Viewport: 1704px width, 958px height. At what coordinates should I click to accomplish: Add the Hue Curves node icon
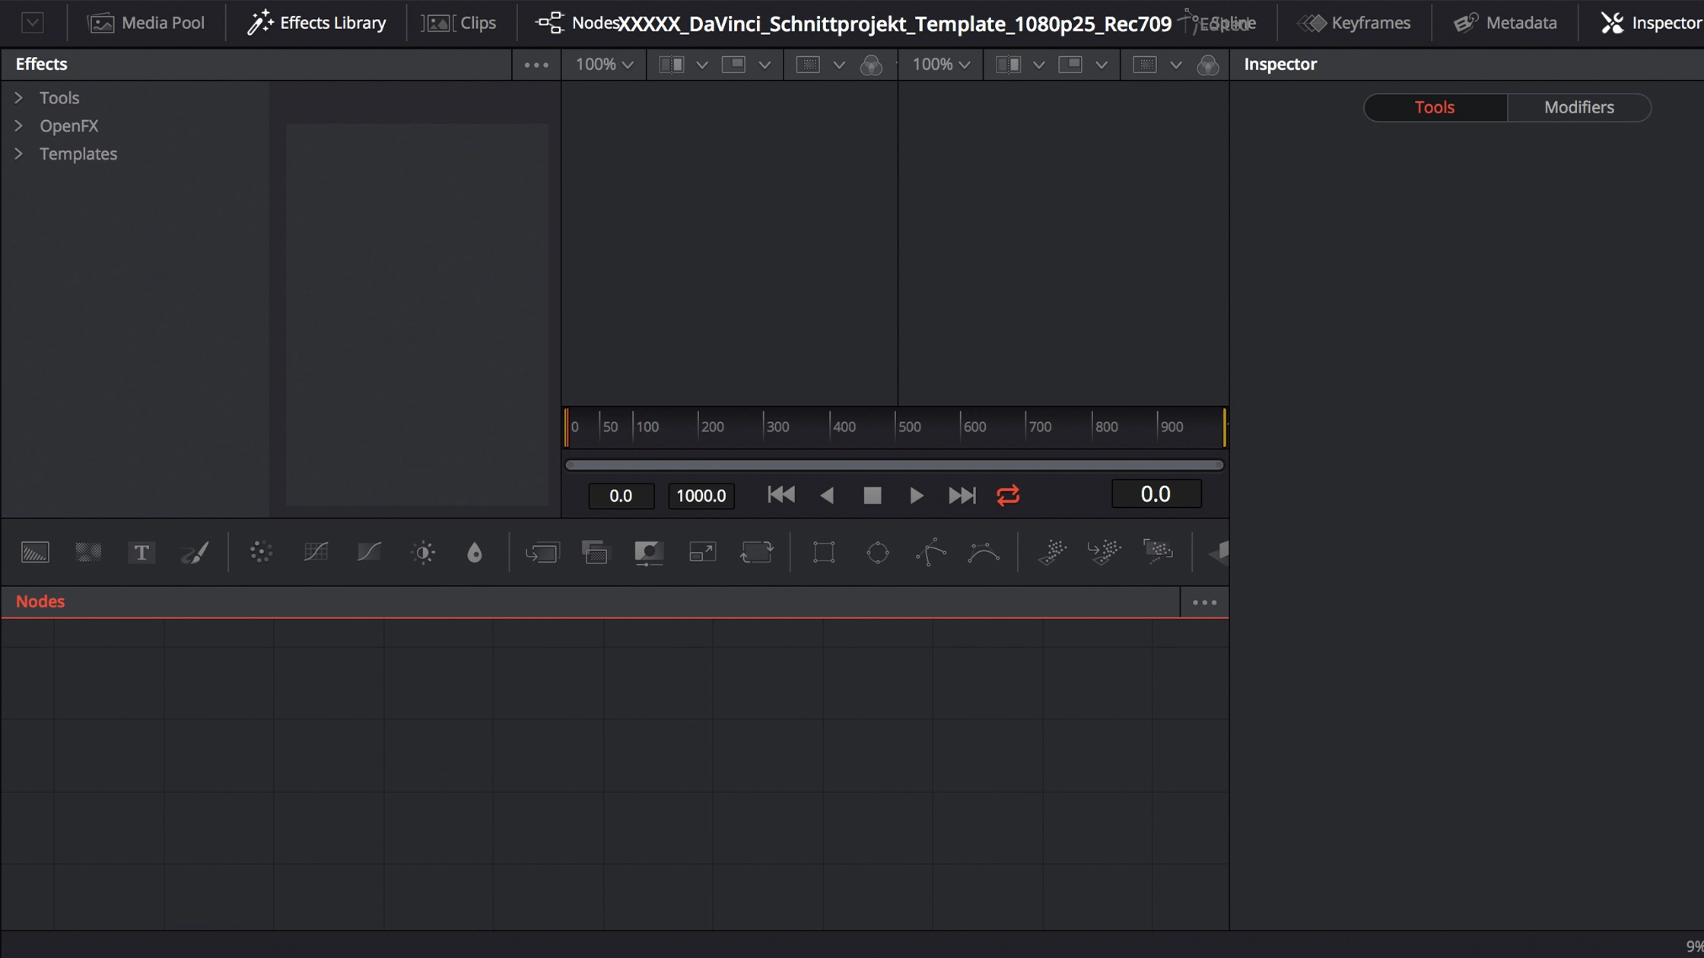click(x=369, y=552)
